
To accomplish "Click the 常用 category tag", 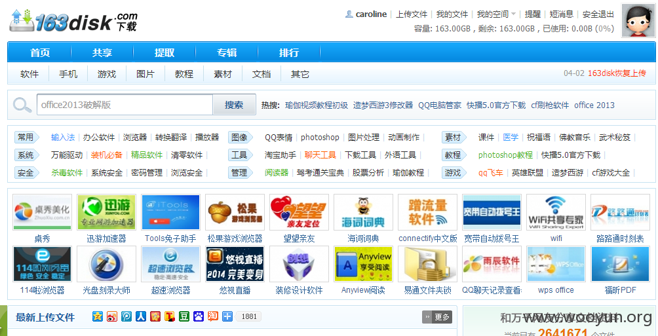I will pos(27,137).
